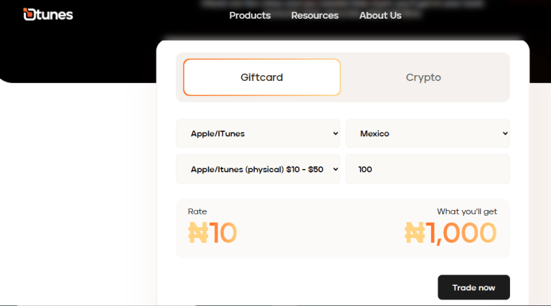Open the Resources menu
Screen dimensions: 551x306
(314, 16)
